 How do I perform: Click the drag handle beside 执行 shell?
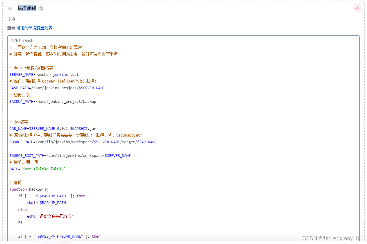click(10, 8)
